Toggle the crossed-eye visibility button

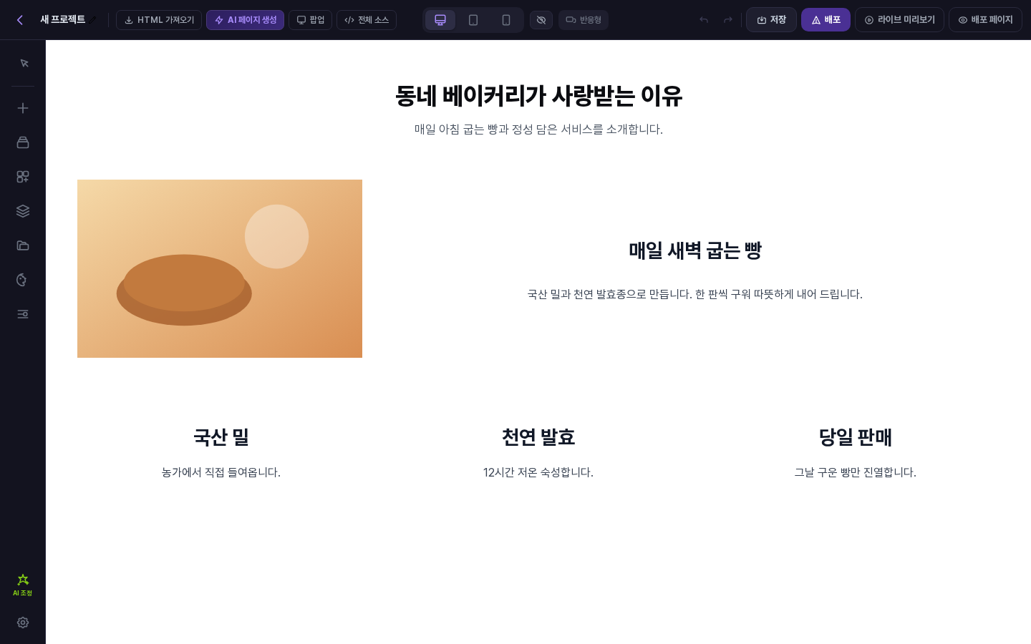click(x=541, y=20)
